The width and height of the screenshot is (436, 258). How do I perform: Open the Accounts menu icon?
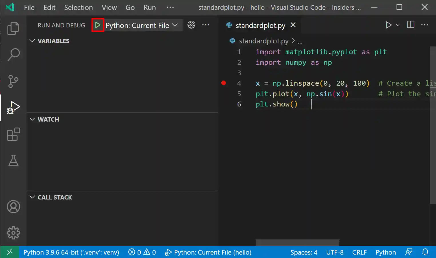(x=13, y=207)
